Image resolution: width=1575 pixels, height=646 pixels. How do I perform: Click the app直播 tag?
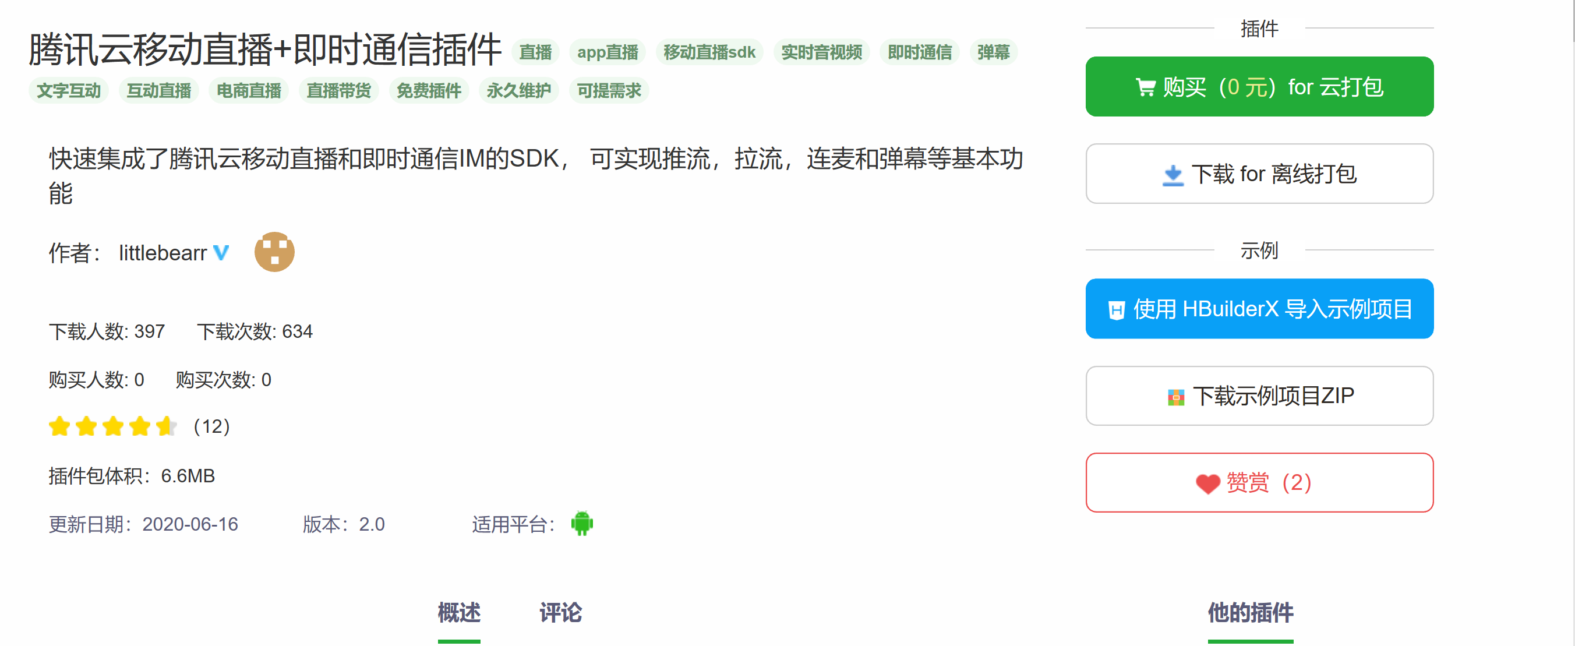(x=607, y=52)
